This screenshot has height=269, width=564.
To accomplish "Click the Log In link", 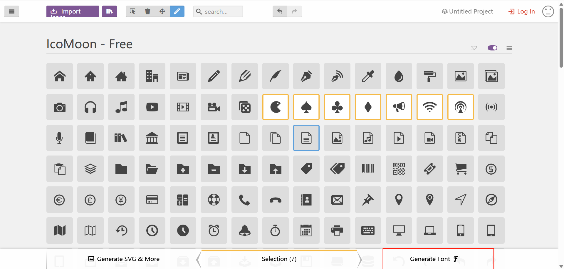I will click(522, 11).
